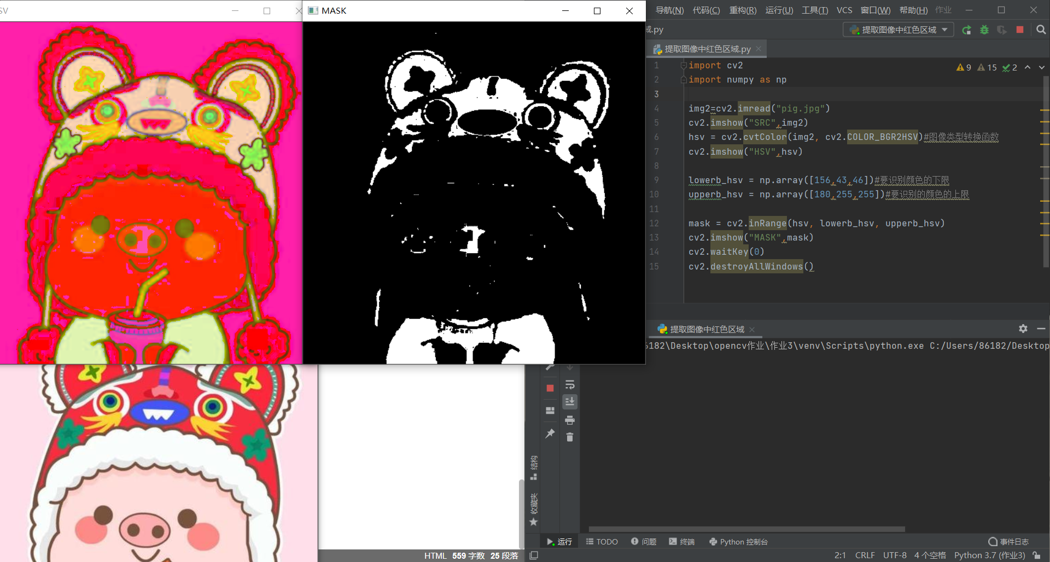Image resolution: width=1050 pixels, height=562 pixels.
Task: Click the Python 3.7 (作业3) interpreter selector
Action: [989, 555]
